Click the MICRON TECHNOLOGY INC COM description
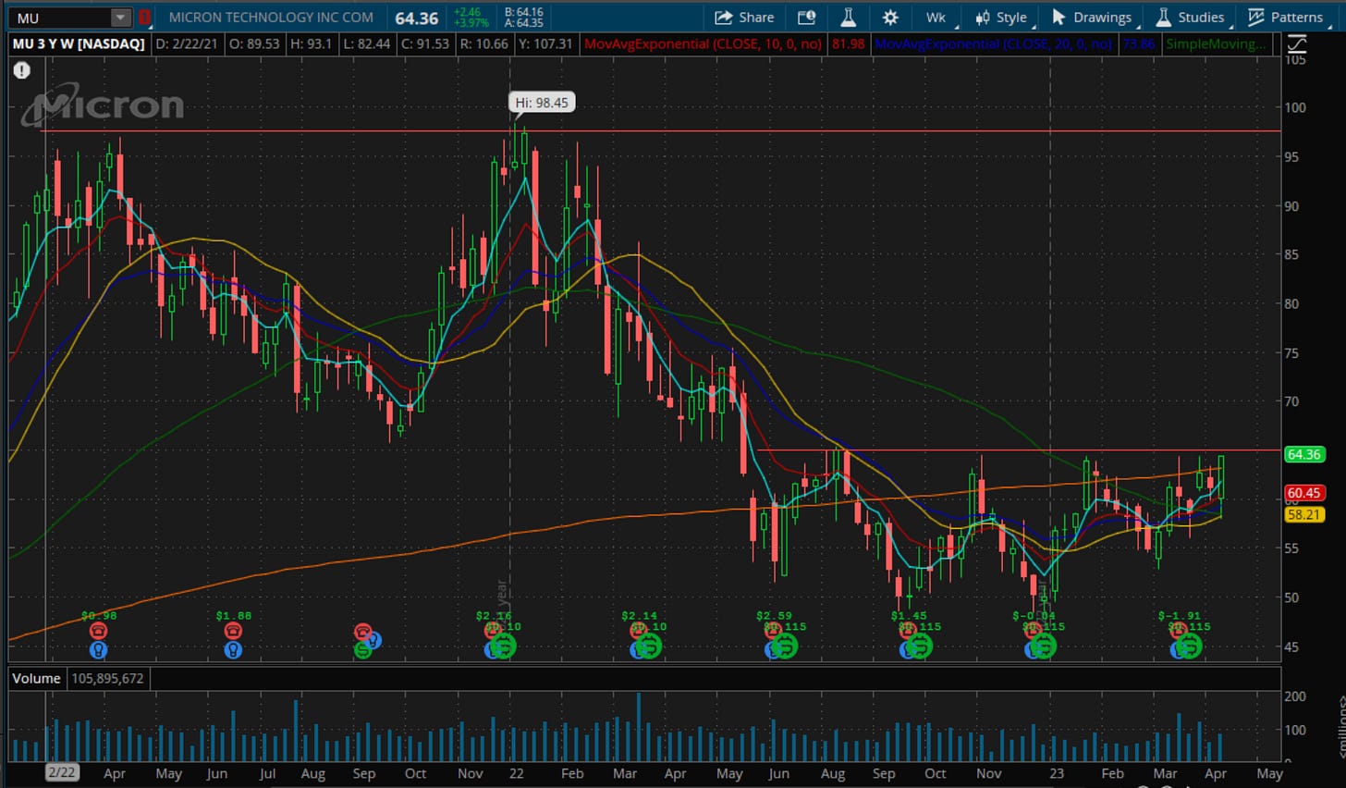 [271, 18]
